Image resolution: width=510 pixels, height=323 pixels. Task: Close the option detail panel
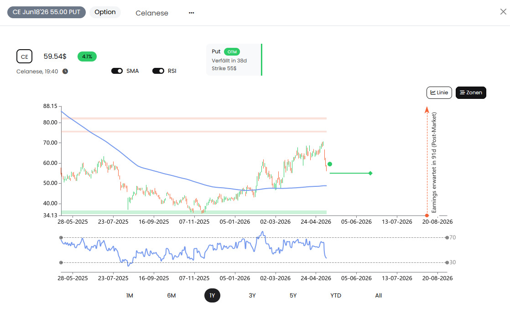tap(503, 12)
